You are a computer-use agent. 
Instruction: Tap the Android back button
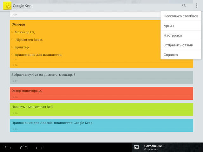pos(8,147)
